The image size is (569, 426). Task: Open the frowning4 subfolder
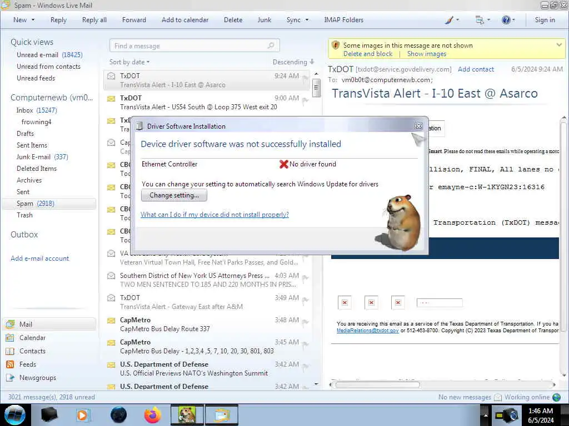(x=36, y=121)
